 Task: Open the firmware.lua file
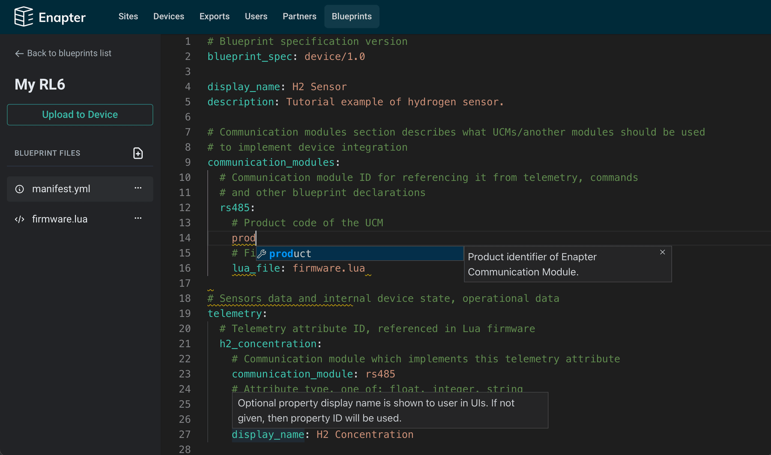coord(60,219)
